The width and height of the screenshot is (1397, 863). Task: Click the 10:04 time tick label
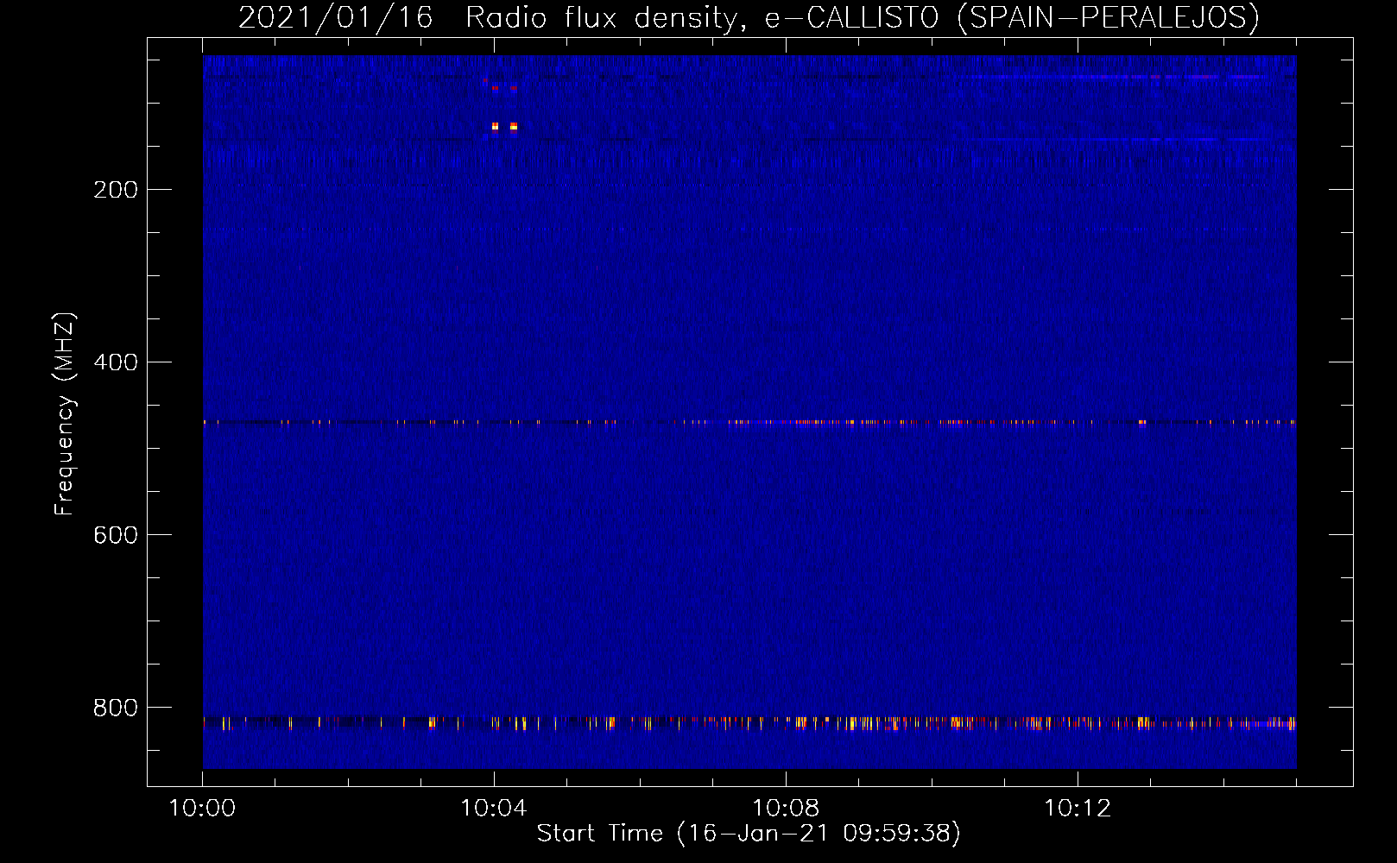[x=494, y=809]
